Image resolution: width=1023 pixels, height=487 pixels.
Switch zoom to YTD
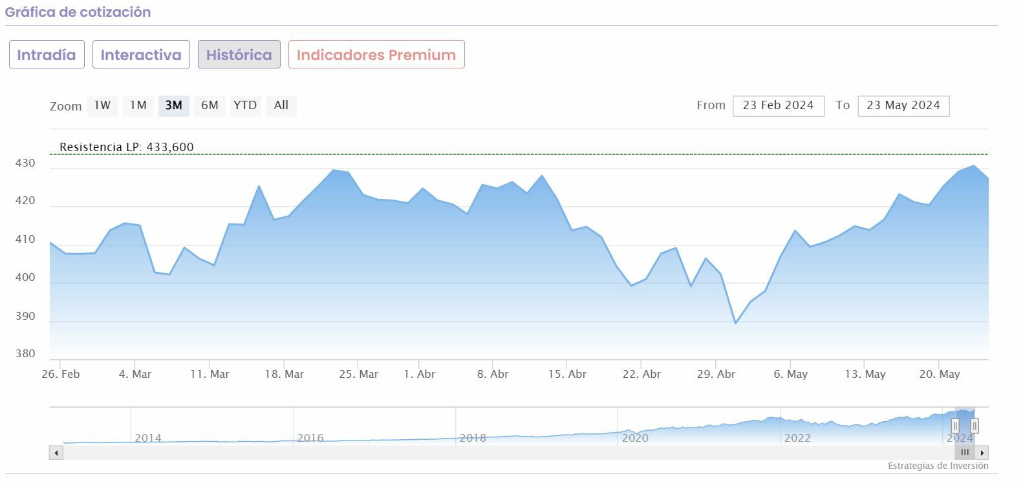point(245,105)
